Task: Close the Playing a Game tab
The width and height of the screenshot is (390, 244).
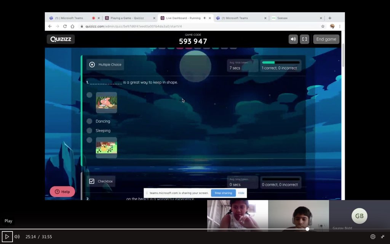Action: pos(154,18)
